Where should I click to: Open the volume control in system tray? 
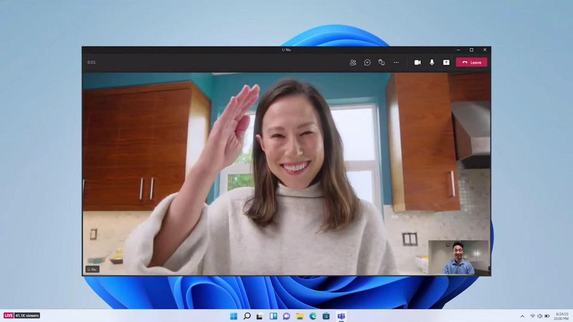point(539,316)
